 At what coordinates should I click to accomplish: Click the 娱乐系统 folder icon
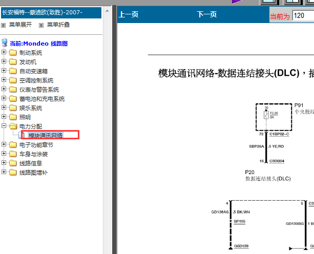13,108
